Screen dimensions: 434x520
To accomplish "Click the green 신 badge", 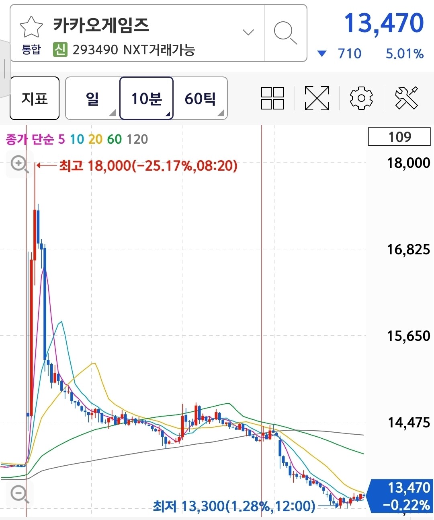I will click(60, 50).
